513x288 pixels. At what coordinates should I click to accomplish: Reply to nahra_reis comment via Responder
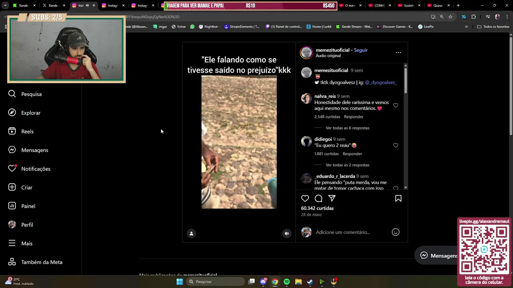click(353, 117)
